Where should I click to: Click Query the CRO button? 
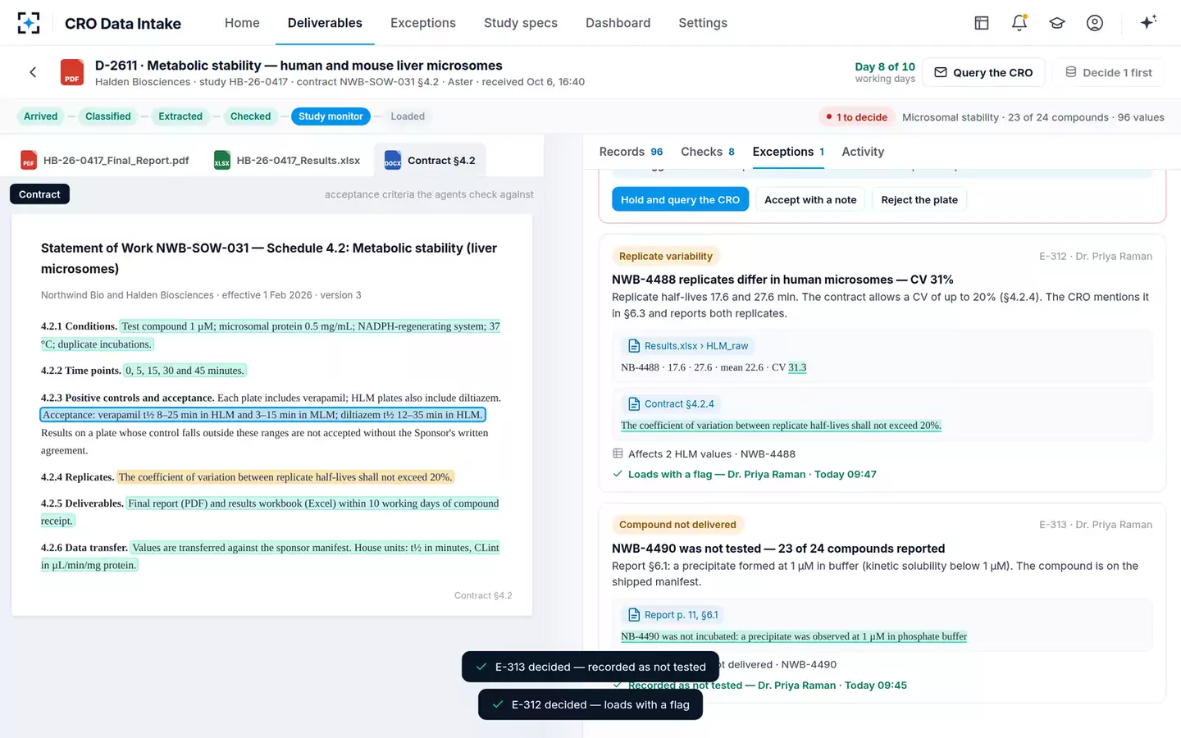tap(983, 72)
